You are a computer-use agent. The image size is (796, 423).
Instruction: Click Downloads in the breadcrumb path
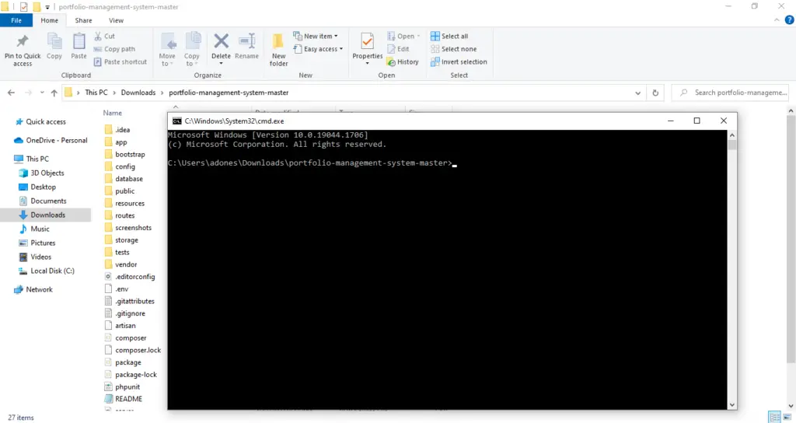138,93
